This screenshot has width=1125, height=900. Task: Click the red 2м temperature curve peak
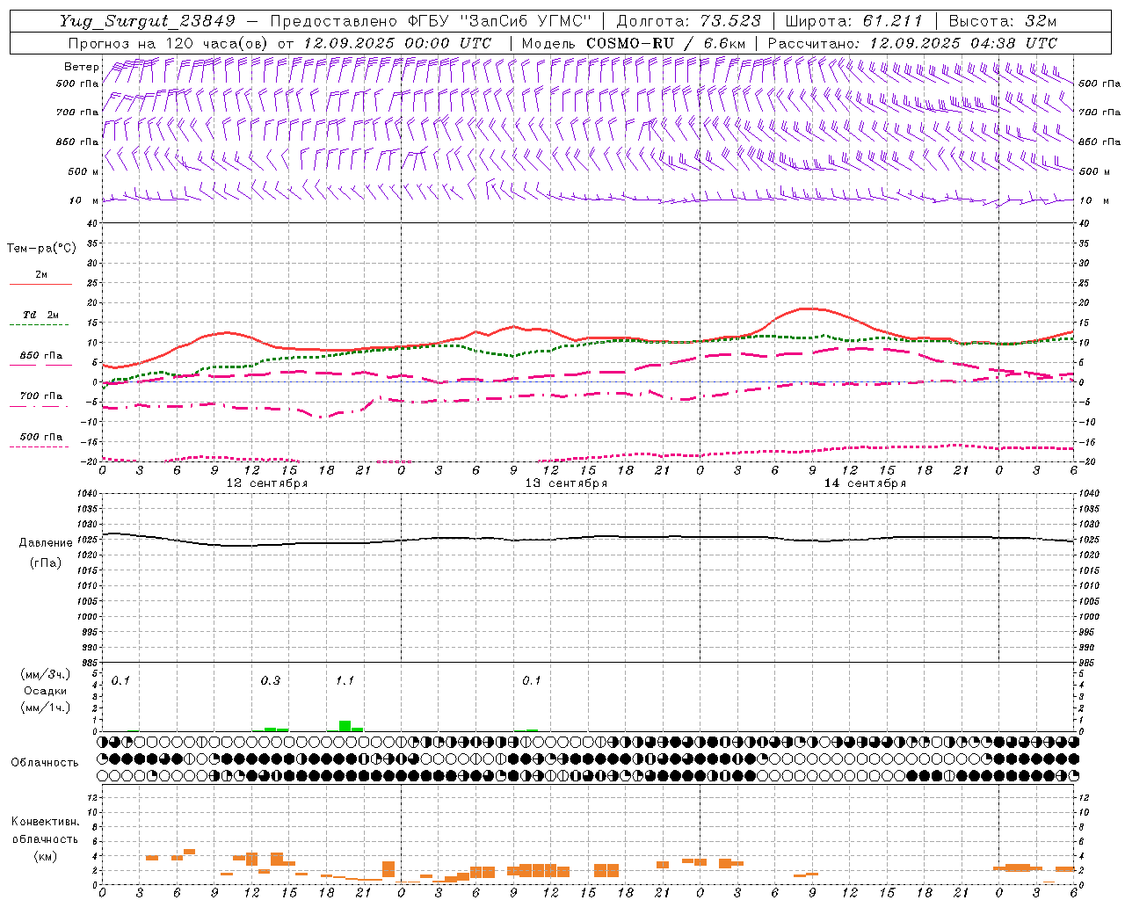807,308
